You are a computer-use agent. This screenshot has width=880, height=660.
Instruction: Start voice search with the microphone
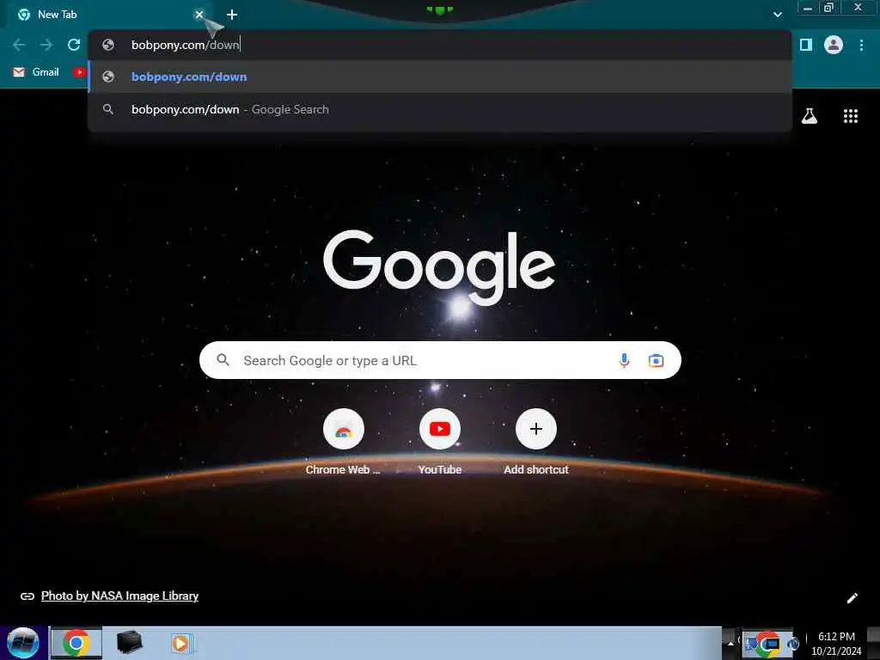coord(624,360)
